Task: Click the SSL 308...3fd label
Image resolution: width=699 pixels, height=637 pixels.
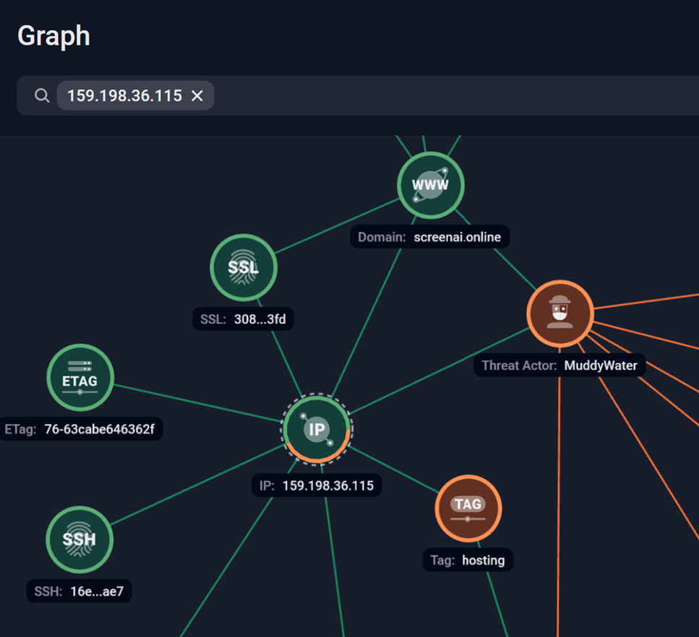Action: tap(243, 319)
